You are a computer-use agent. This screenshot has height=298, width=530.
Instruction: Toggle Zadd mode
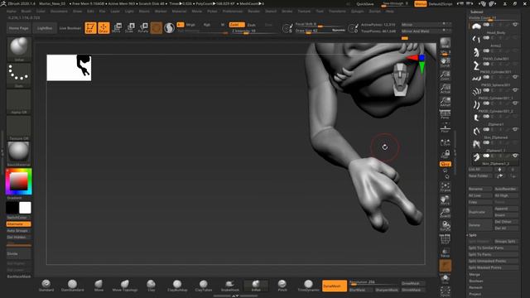click(x=237, y=25)
